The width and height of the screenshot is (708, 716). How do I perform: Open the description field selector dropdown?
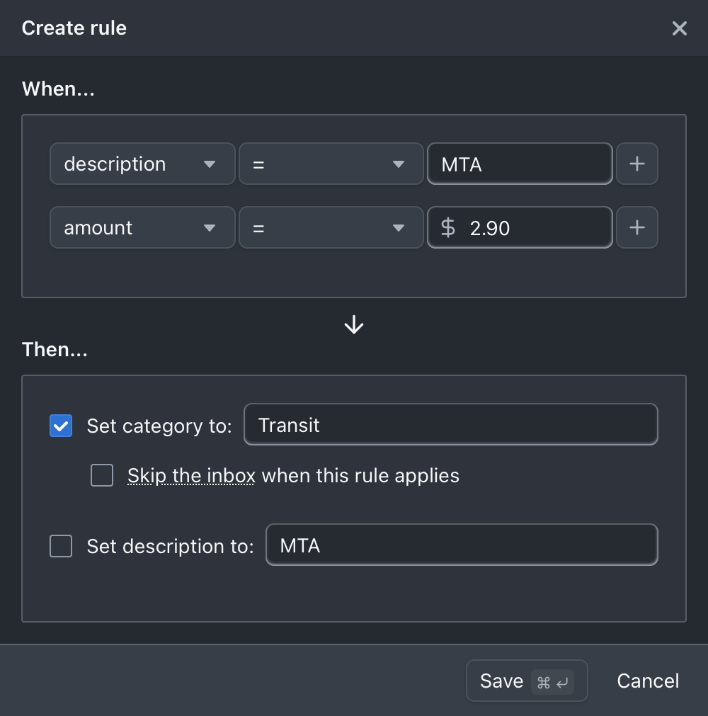point(142,164)
